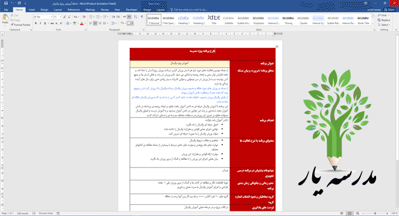Screen dimensions: 399x216
Task: Click the word count in status bar
Action: [x=23, y=214]
